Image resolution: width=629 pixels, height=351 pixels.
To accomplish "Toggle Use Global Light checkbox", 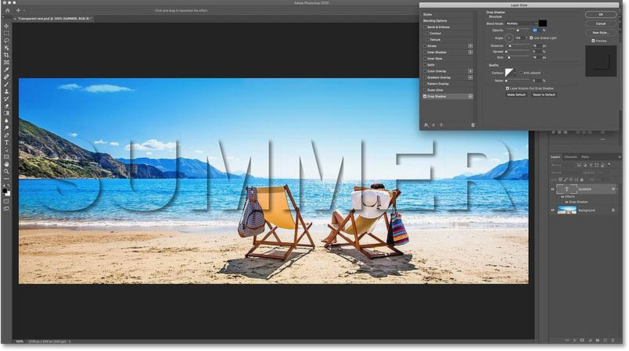I will (531, 38).
